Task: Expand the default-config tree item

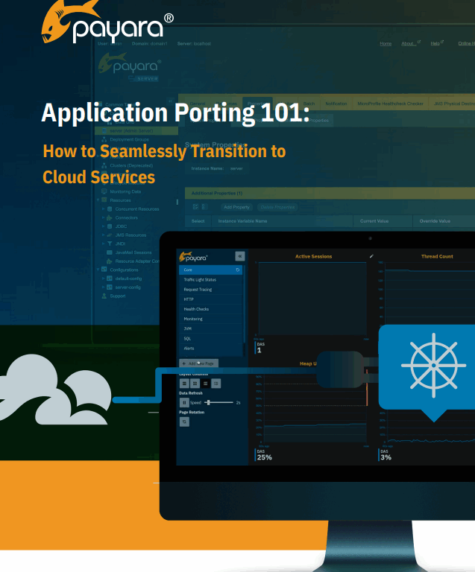Action: click(x=103, y=278)
